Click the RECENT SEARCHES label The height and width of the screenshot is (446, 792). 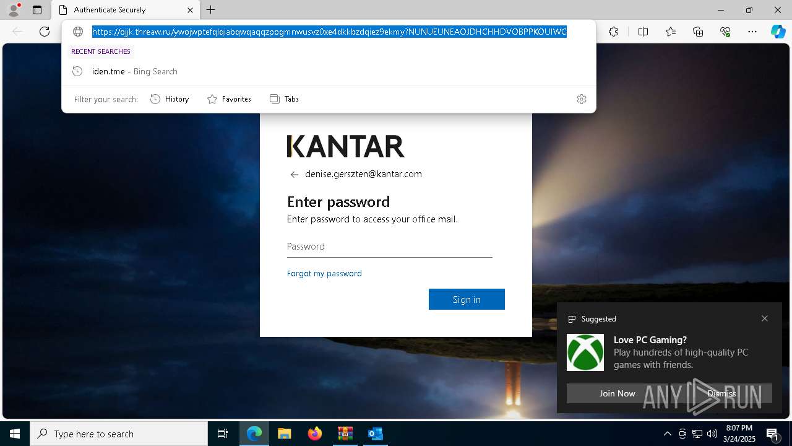coord(101,51)
